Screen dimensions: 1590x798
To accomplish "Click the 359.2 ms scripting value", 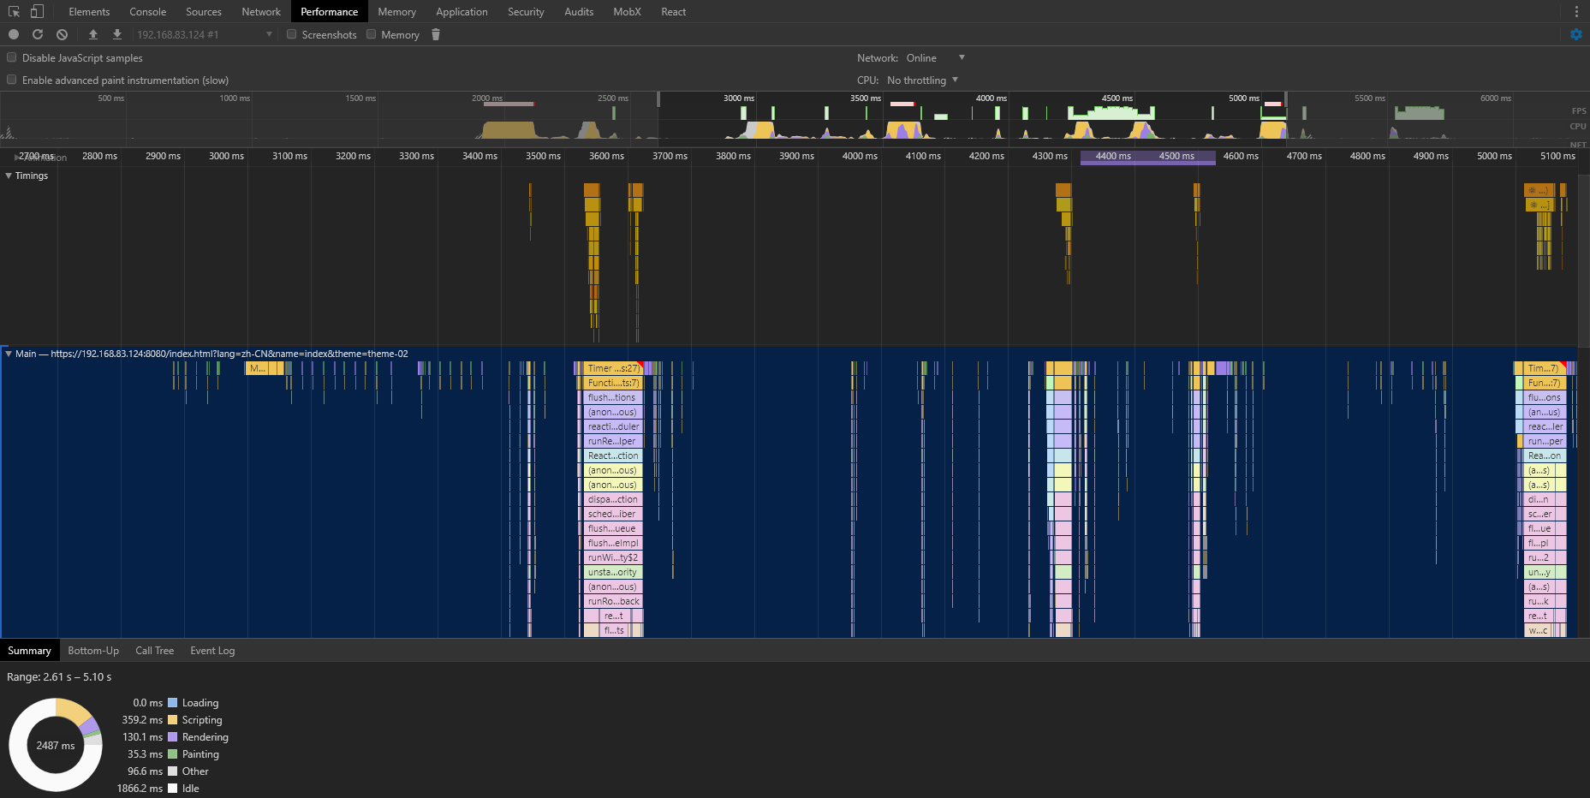I will coord(142,720).
